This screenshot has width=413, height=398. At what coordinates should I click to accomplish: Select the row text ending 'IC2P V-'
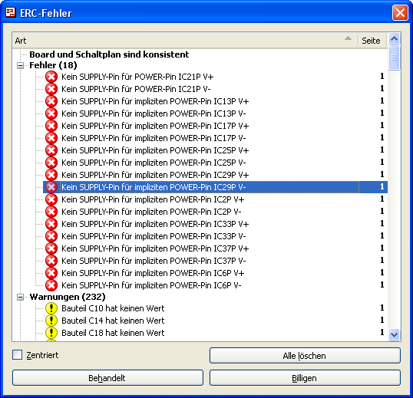[x=151, y=212]
